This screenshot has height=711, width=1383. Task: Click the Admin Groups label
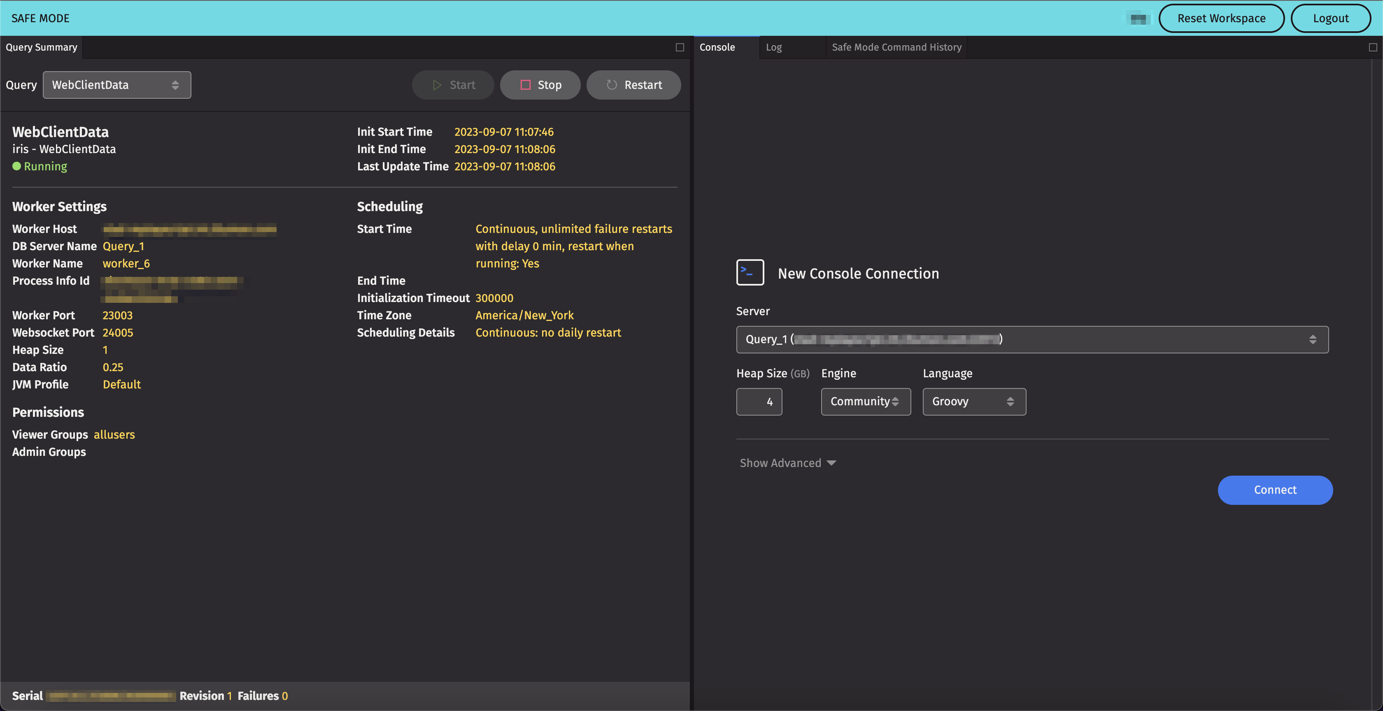pos(49,452)
